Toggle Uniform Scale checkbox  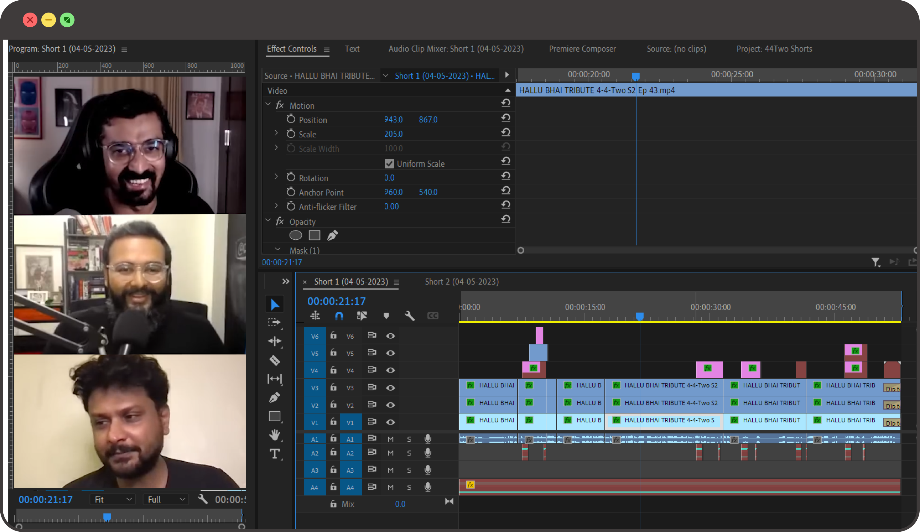(x=389, y=163)
